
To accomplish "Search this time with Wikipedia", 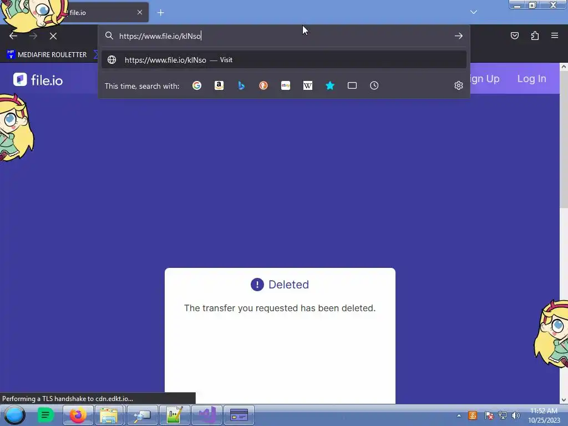I will [x=307, y=85].
